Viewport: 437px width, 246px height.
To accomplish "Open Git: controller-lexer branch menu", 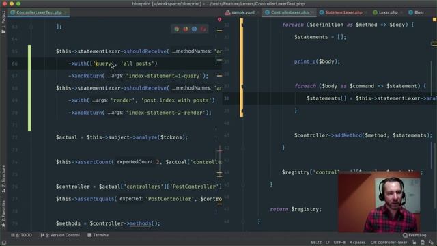I will click(x=389, y=243).
